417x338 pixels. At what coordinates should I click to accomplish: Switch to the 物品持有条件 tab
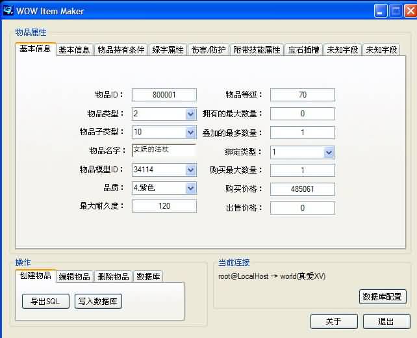[121, 50]
